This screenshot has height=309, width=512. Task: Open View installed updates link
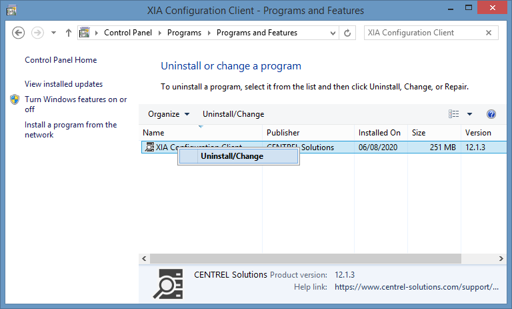coord(64,84)
